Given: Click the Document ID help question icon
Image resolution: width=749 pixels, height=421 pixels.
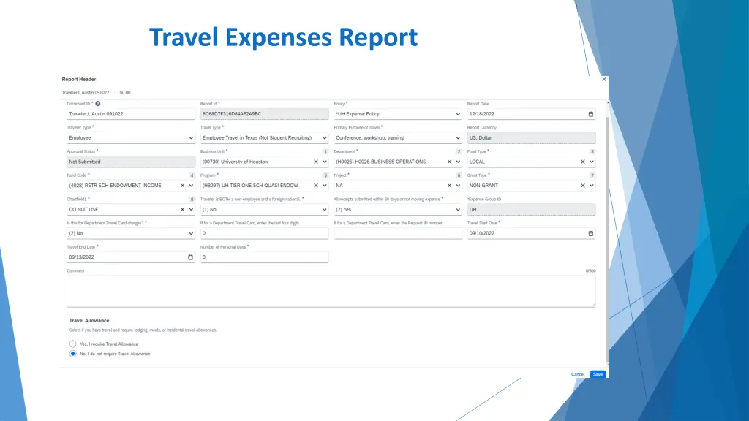Looking at the screenshot, I should point(97,104).
